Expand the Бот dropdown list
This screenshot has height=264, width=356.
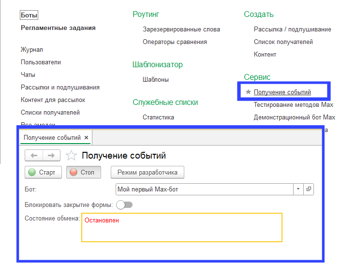pyautogui.click(x=298, y=189)
